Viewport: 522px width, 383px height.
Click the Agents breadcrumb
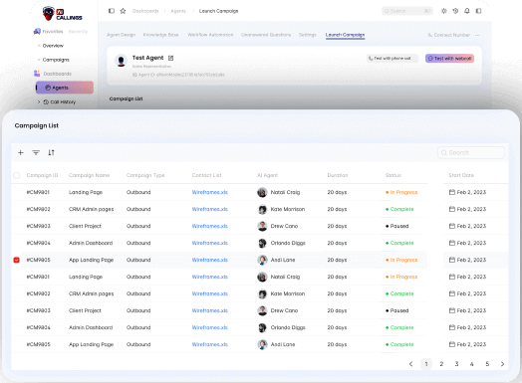[x=178, y=11]
